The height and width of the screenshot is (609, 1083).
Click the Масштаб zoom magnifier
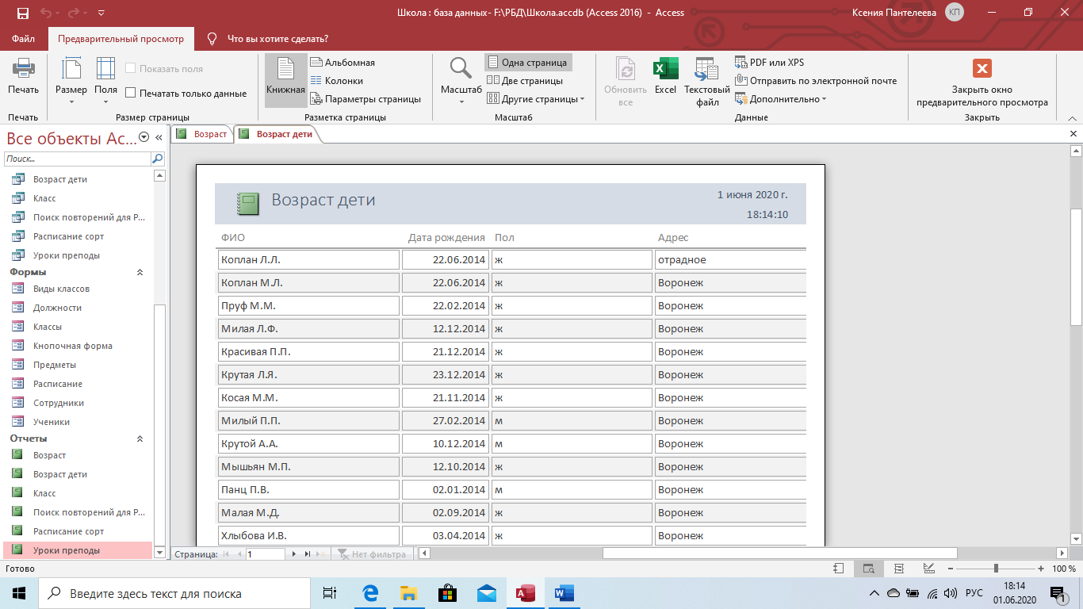coord(461,81)
